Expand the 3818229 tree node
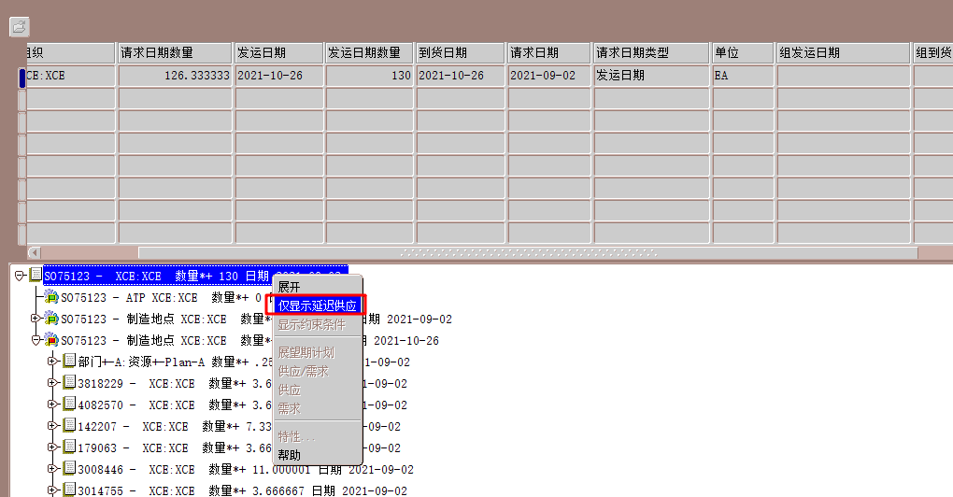The width and height of the screenshot is (953, 497). (52, 383)
